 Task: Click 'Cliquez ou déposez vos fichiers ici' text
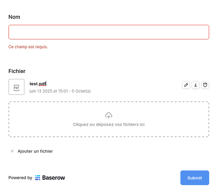(x=109, y=125)
